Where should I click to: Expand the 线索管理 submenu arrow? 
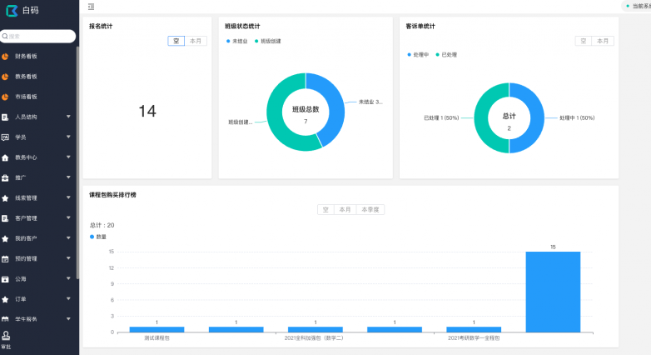point(68,198)
